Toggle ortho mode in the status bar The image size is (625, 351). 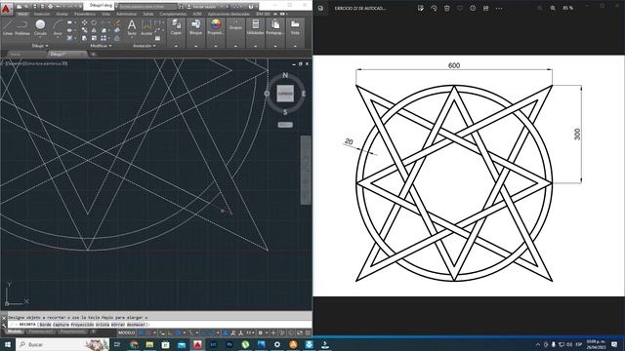[170, 332]
